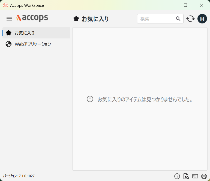Click the printer icon in status bar
This screenshot has width=210, height=181.
(x=204, y=176)
